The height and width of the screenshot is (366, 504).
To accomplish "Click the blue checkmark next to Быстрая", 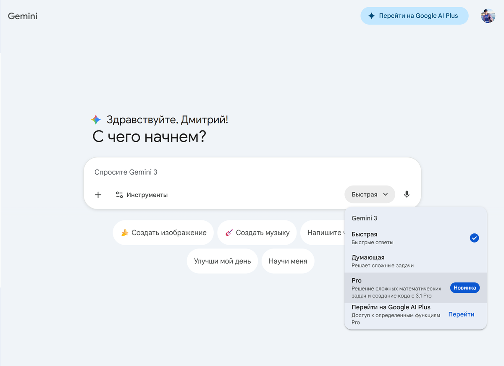I will (474, 238).
